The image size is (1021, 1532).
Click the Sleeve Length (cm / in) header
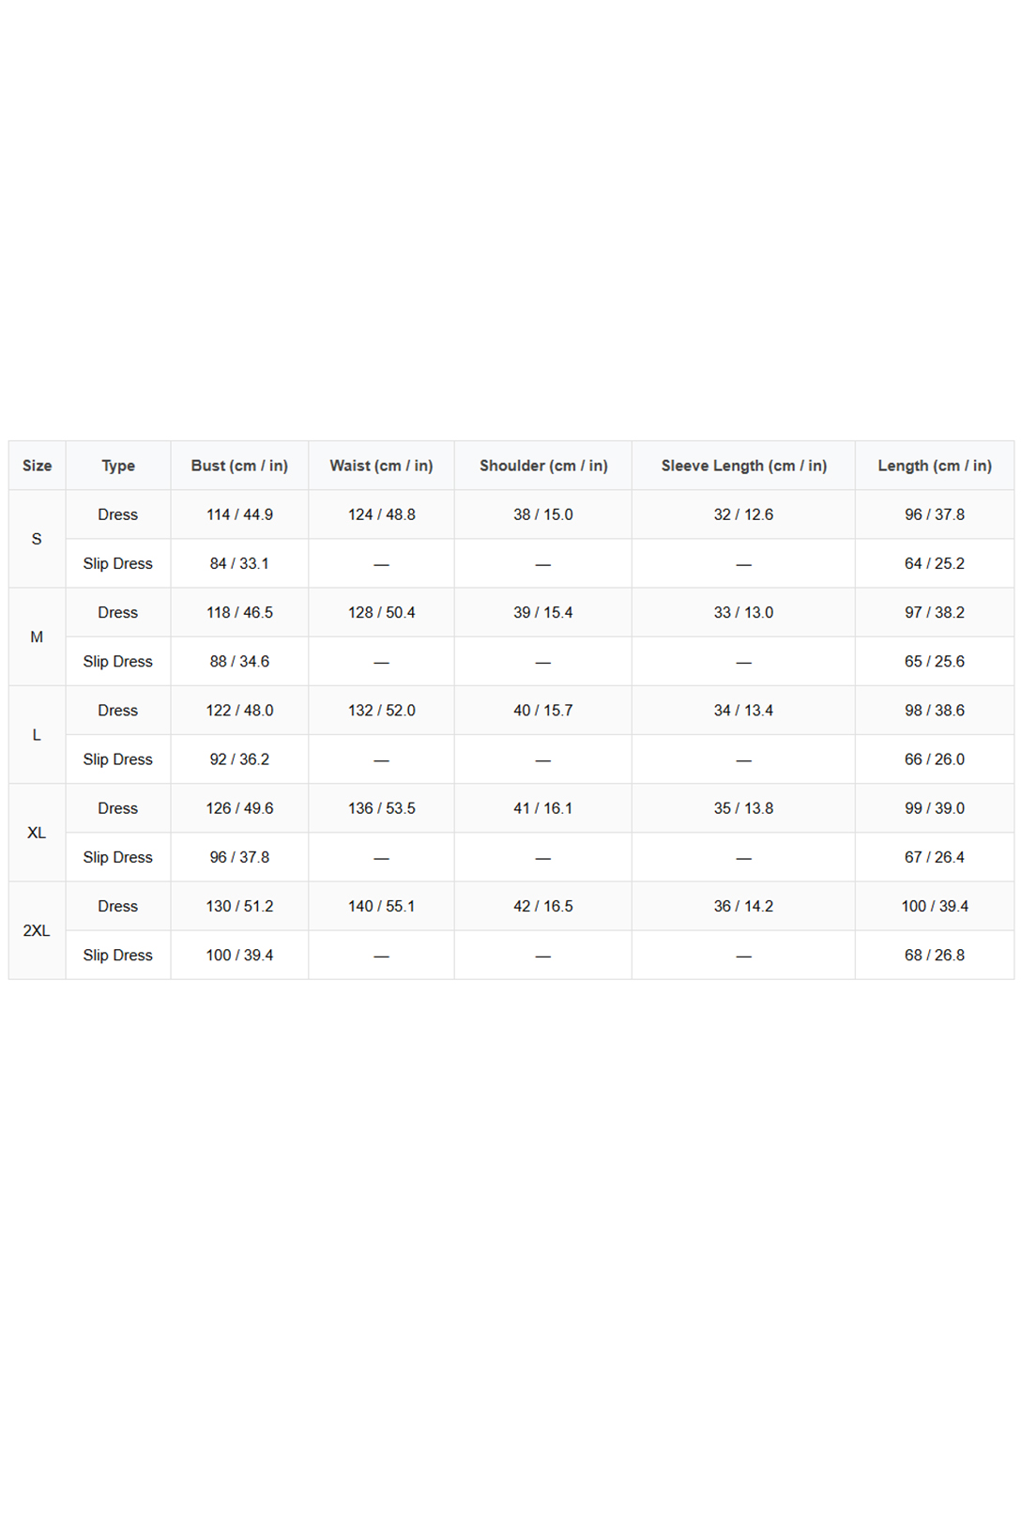743,466
